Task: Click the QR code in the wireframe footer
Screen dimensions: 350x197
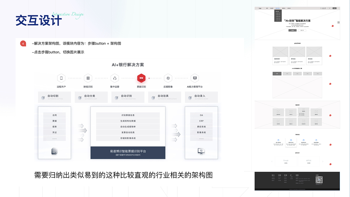Action: [319, 180]
